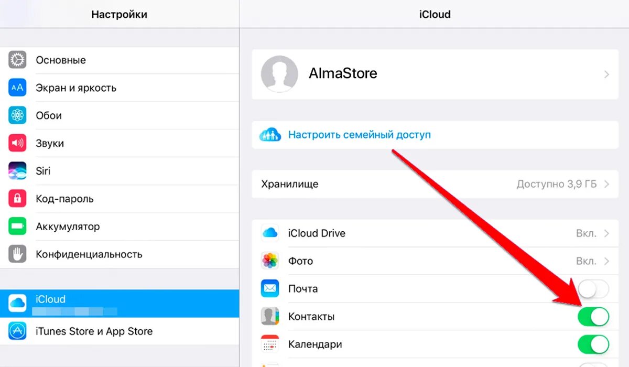The width and height of the screenshot is (629, 367).
Task: Tap the Photos flower icon (Фото)
Action: [x=270, y=261]
